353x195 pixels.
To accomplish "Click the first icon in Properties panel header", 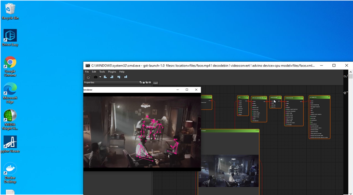I will (x=141, y=83).
